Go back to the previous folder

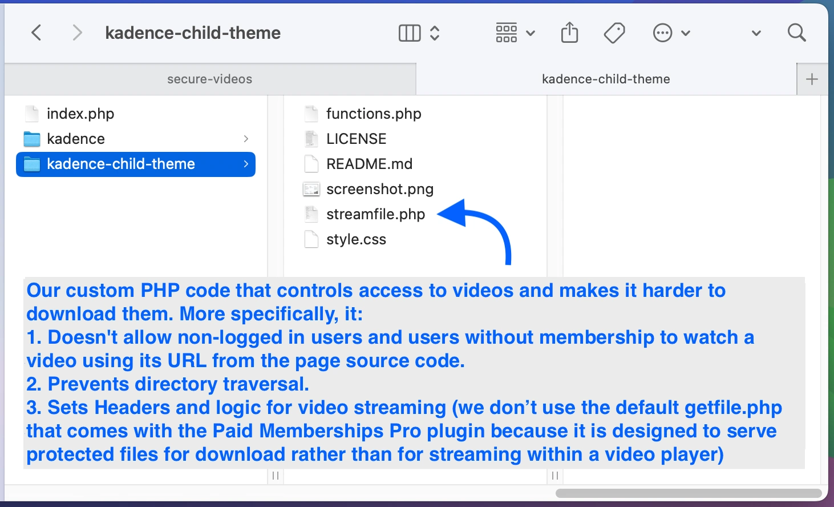click(36, 33)
